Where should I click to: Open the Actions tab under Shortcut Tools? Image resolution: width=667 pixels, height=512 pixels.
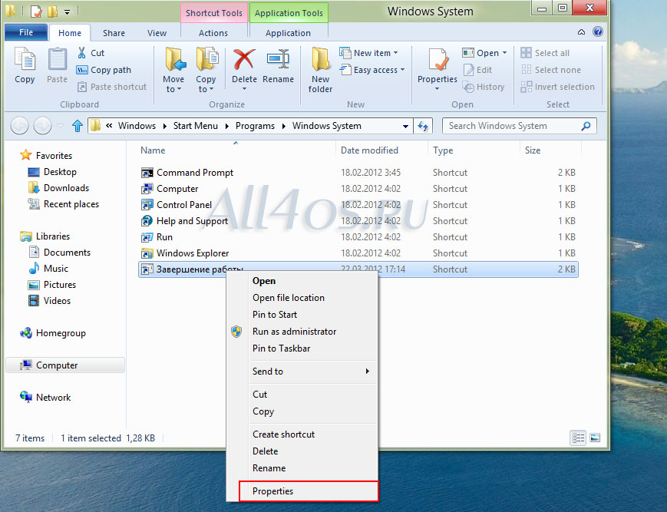click(213, 33)
